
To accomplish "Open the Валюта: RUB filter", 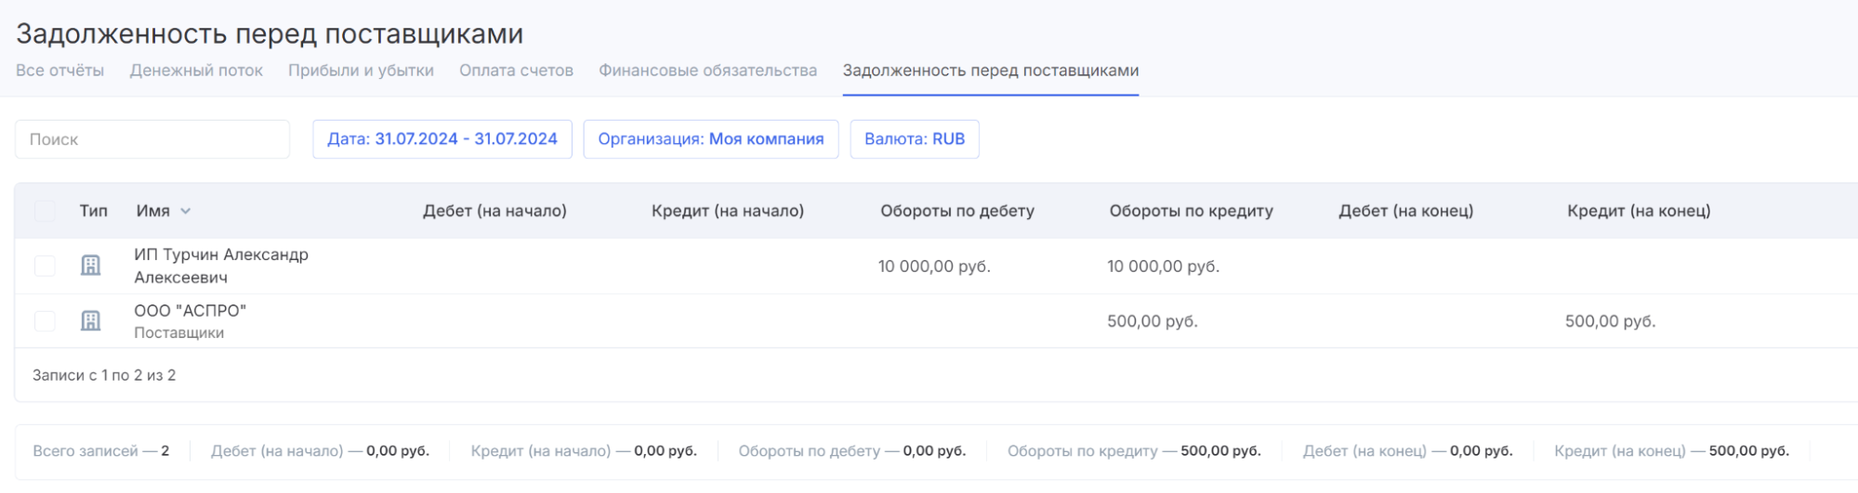I will coord(915,139).
